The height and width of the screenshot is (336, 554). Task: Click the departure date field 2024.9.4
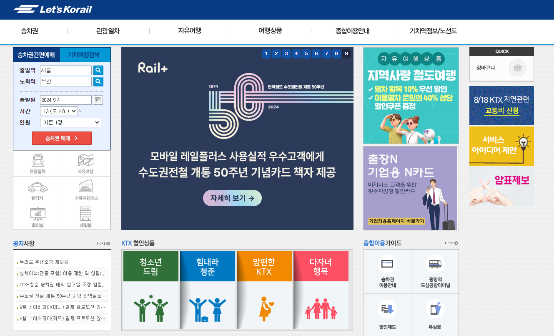click(x=66, y=100)
